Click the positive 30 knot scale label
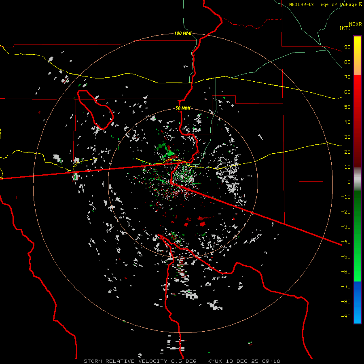 (347, 137)
